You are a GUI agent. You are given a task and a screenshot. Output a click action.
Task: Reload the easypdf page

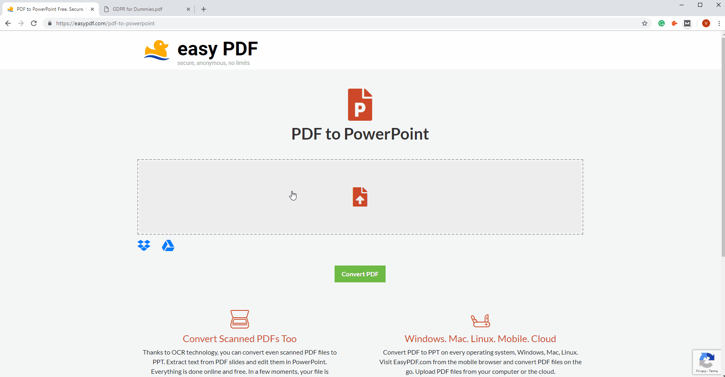pyautogui.click(x=34, y=23)
